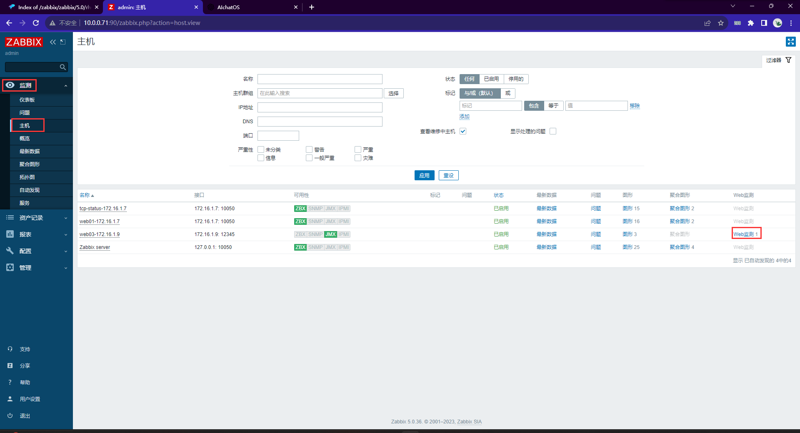Select 等于 tag operator option
This screenshot has height=433, width=800.
point(553,106)
